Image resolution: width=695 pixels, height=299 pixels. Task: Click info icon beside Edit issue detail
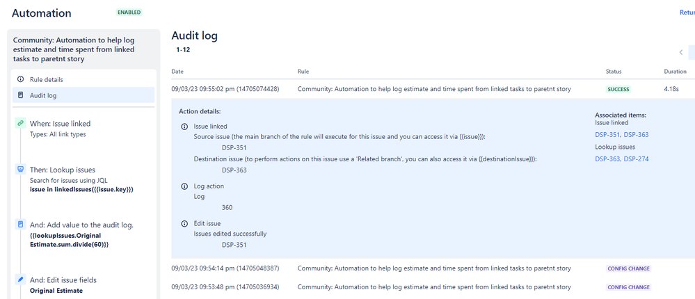point(184,224)
